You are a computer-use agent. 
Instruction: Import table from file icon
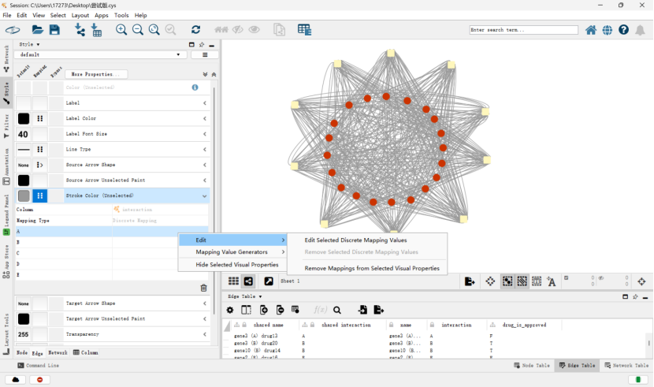(96, 30)
